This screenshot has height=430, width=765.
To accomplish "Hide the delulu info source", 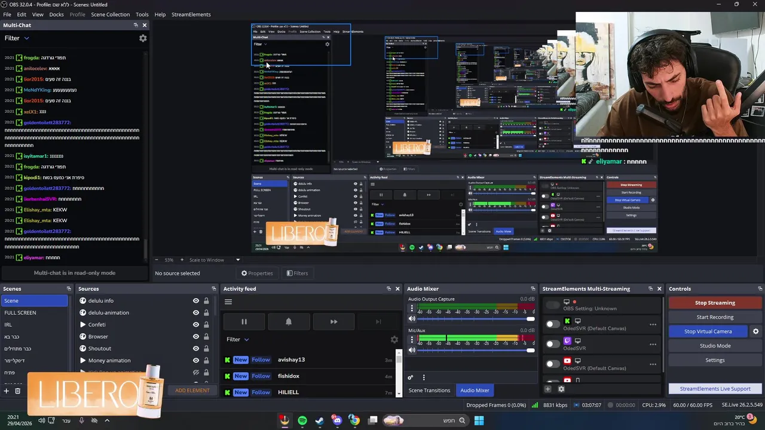I will coord(195,301).
